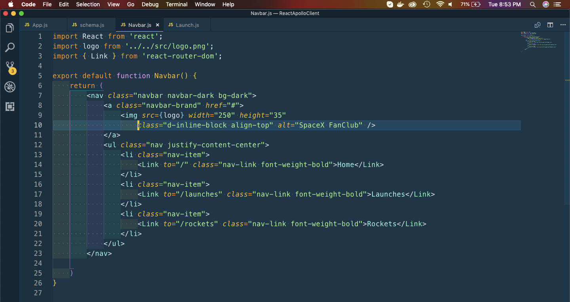Click the "navbar-brand" class value

coord(171,105)
